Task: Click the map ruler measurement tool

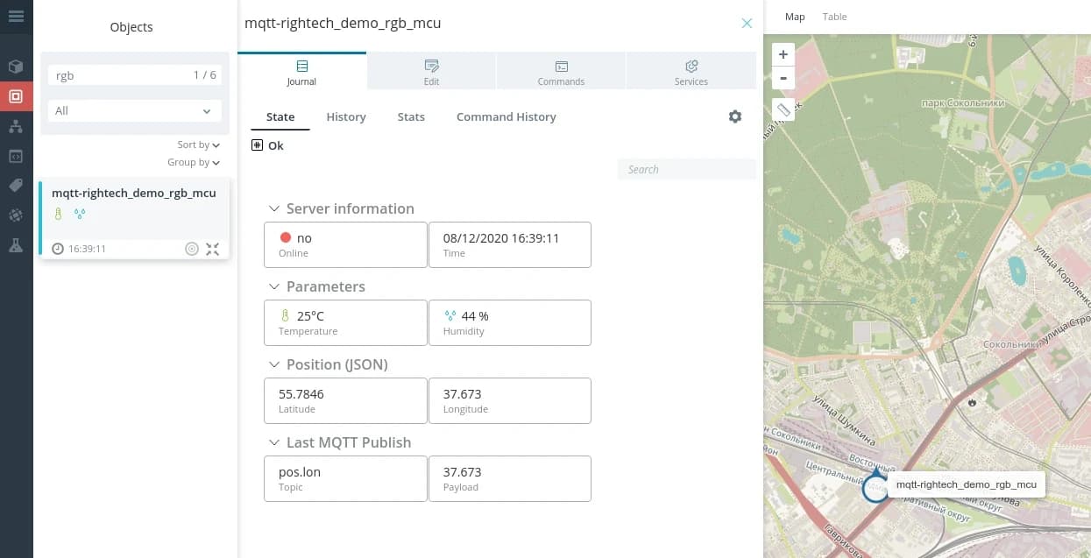Action: coord(783,109)
